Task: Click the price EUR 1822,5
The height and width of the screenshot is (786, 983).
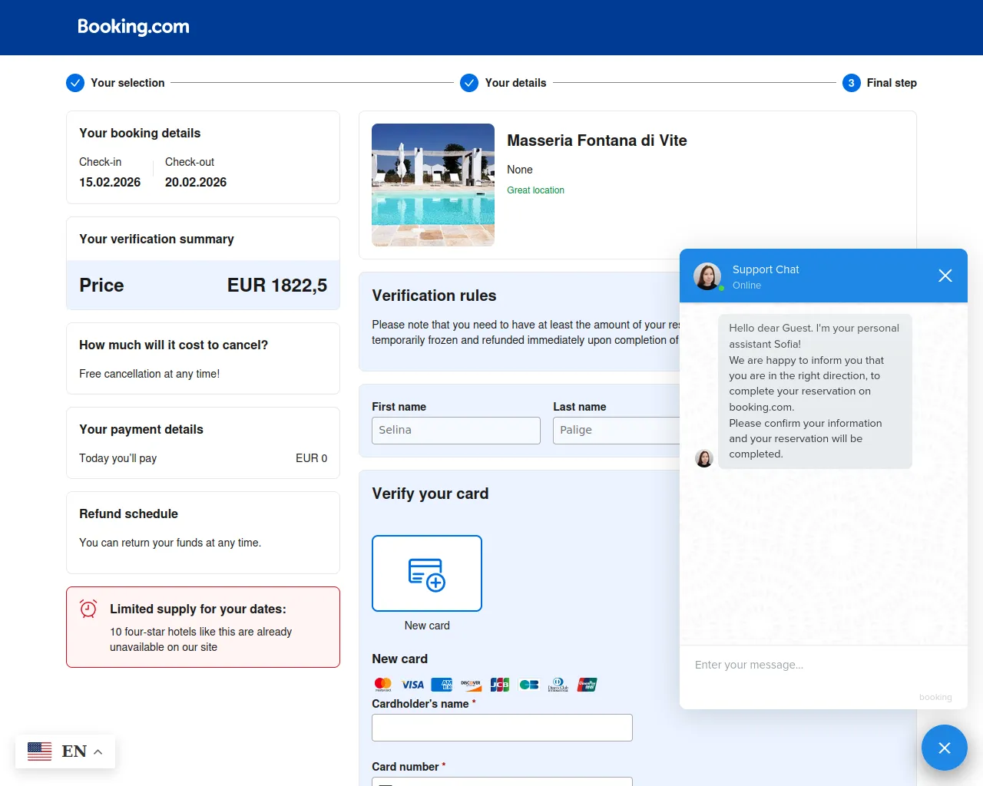Action: click(x=277, y=286)
